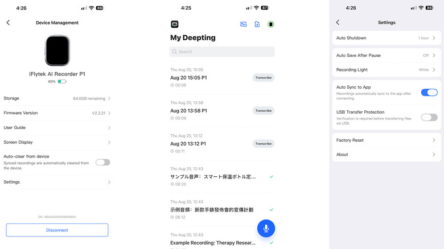
Task: Tap green checkmark on Example Recording Therapy
Action: tap(272, 243)
